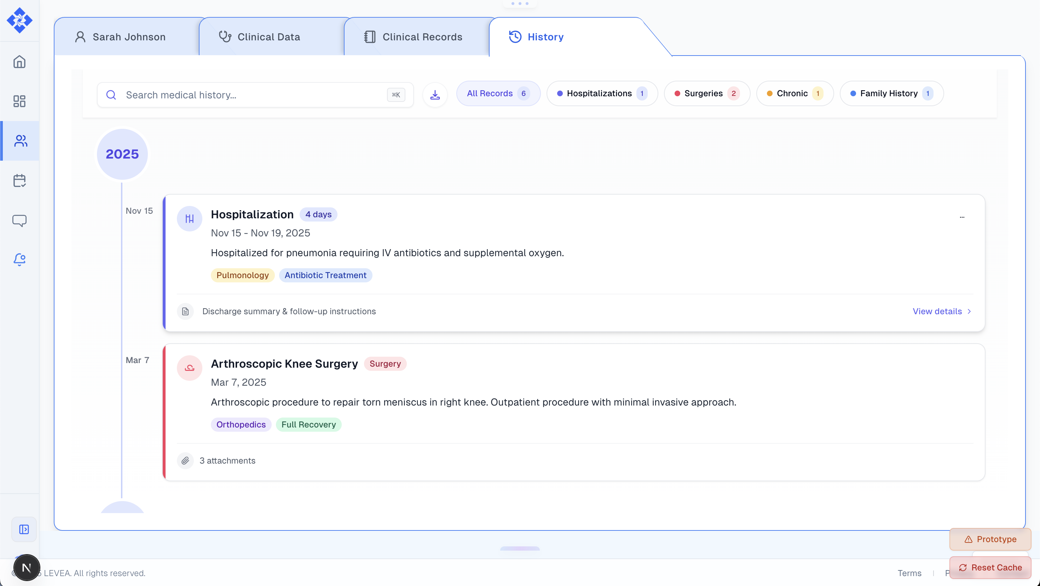
Task: Select the Patients icon in the sidebar
Action: 20,141
